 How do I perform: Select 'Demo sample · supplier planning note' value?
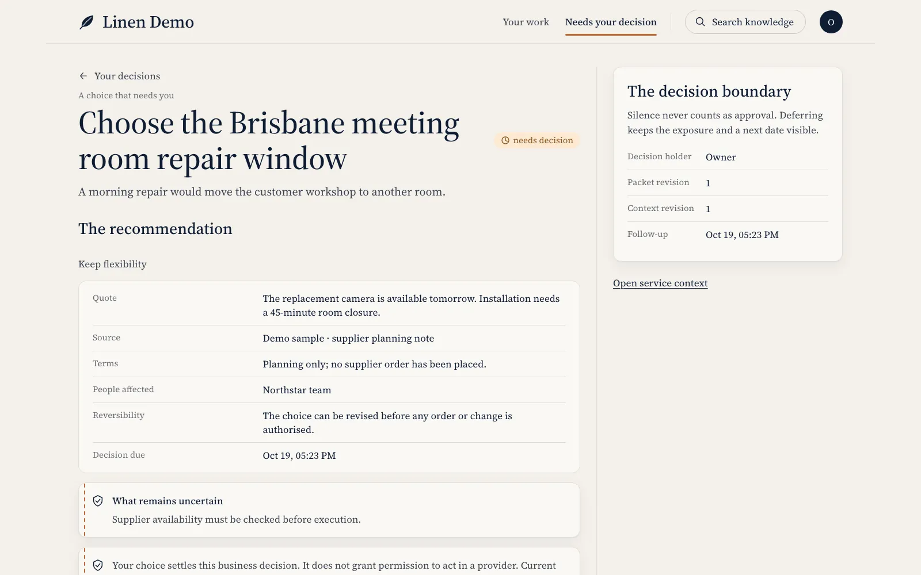348,338
